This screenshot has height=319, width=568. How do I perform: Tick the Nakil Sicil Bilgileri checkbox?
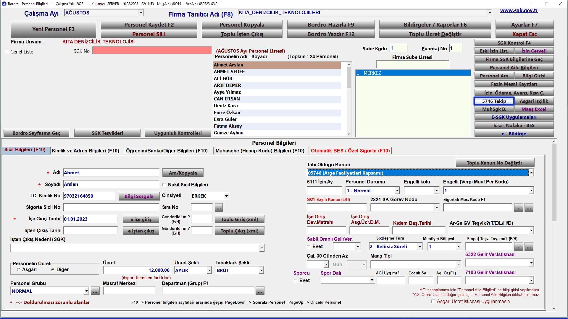click(x=164, y=185)
